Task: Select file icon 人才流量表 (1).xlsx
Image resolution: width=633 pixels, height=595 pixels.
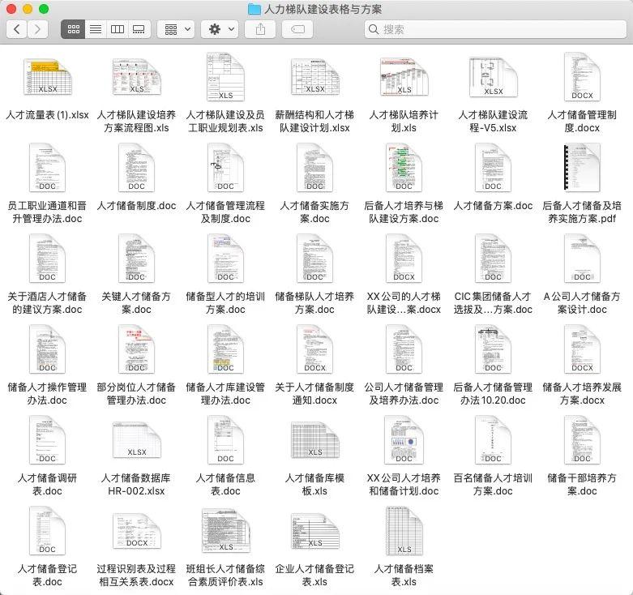Action: 48,77
